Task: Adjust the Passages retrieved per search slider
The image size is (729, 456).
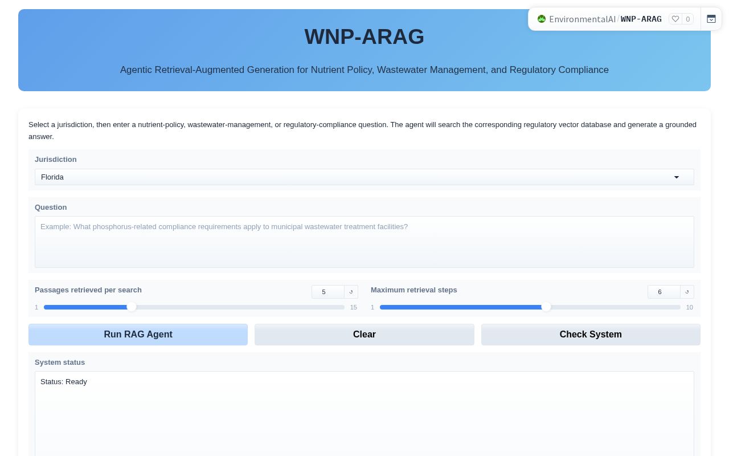Action: [x=194, y=307]
